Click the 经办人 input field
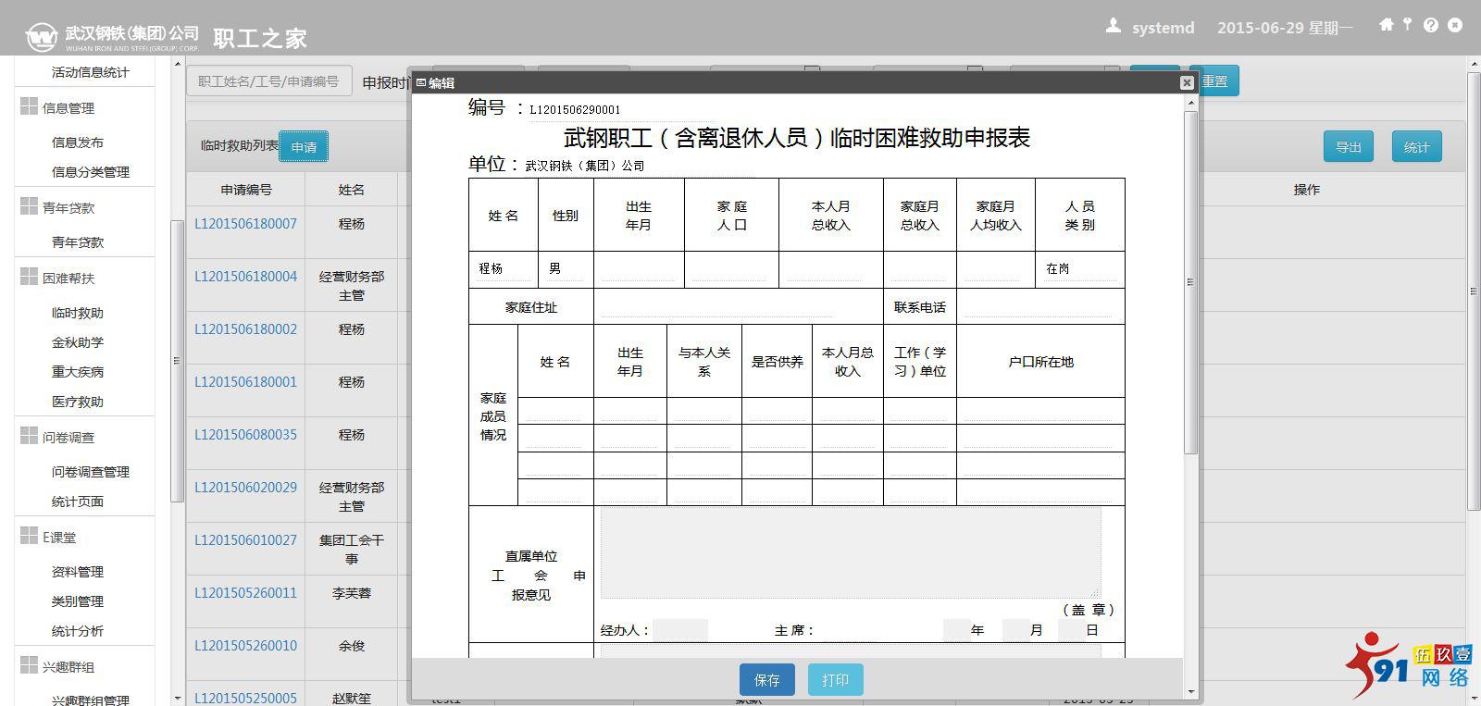This screenshot has width=1481, height=706. pyautogui.click(x=680, y=630)
